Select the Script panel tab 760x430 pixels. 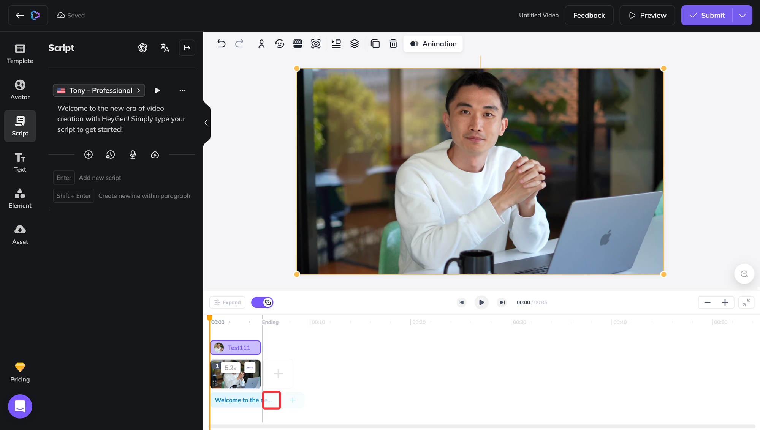click(20, 125)
